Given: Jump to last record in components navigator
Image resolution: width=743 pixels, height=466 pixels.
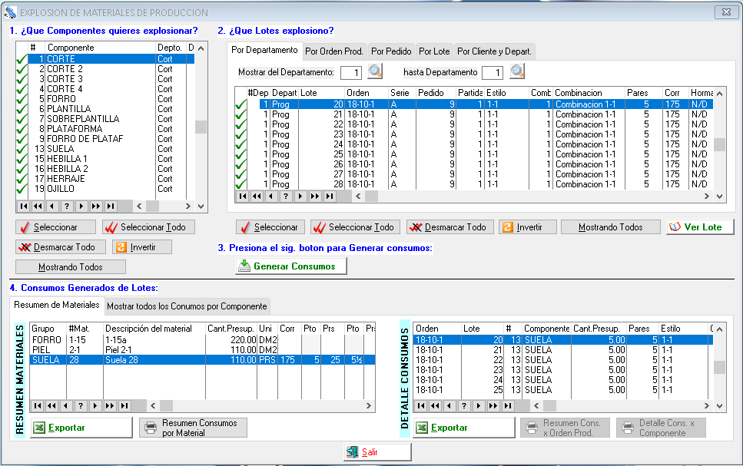Looking at the screenshot, I should (111, 206).
